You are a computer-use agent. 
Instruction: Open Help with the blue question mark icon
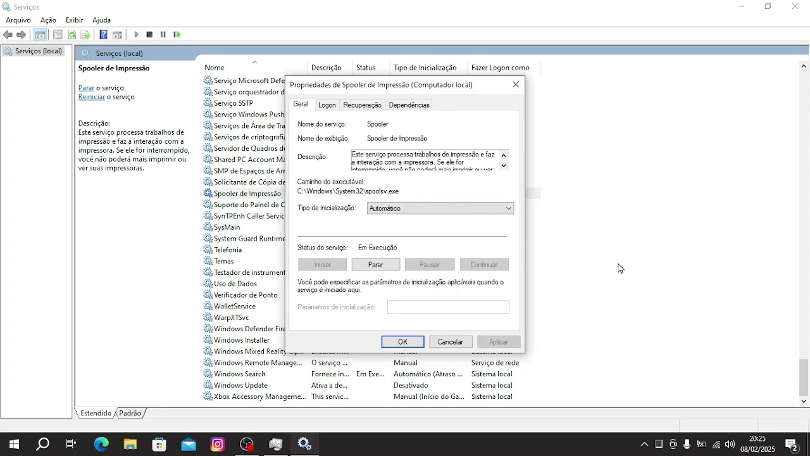click(x=103, y=35)
